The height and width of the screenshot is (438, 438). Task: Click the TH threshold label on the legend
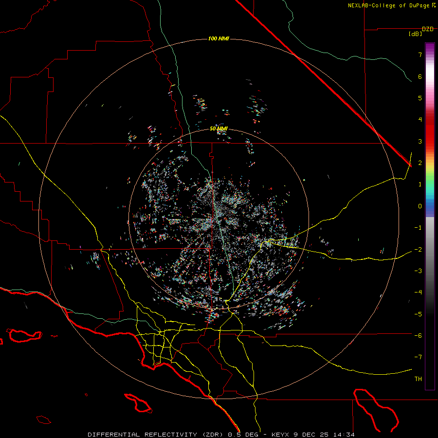point(418,379)
